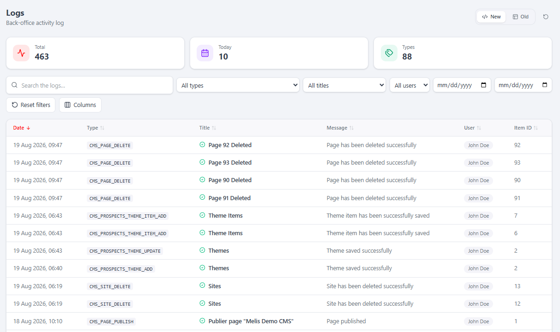Image resolution: width=560 pixels, height=332 pixels.
Task: Click the Publier page "Melis Demo CMS" title
Action: (x=251, y=321)
